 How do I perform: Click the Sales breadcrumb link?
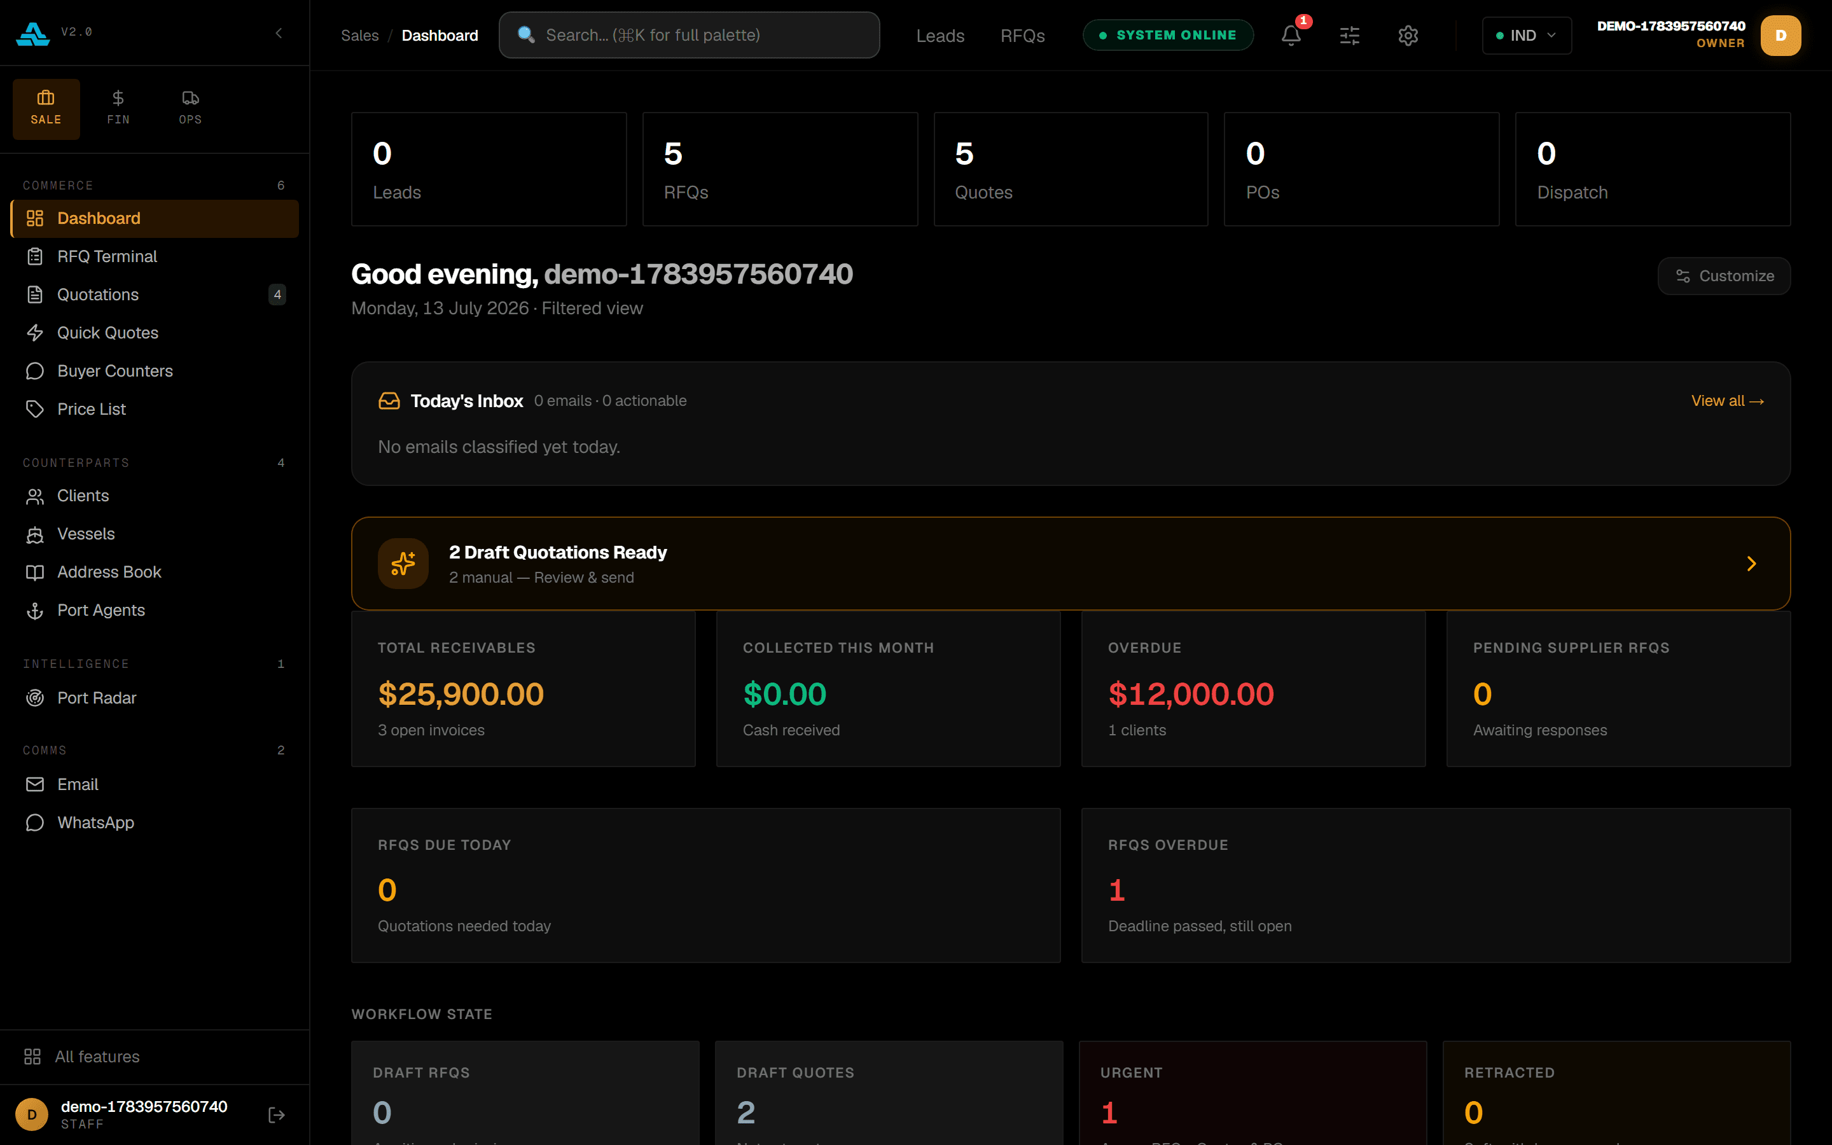(359, 36)
